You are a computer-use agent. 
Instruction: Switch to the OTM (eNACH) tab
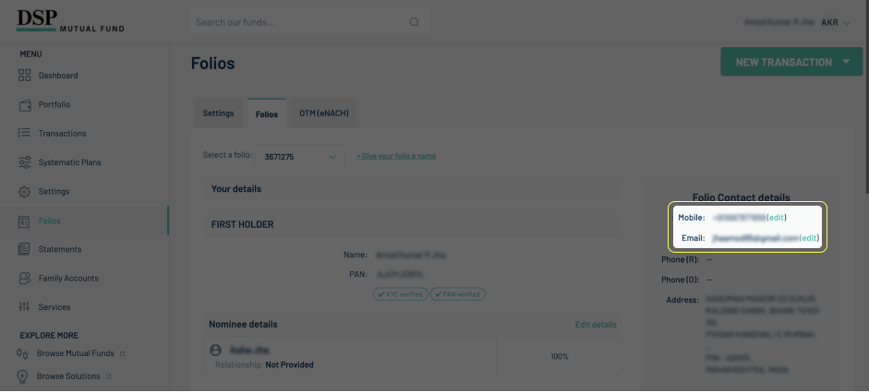(x=324, y=113)
